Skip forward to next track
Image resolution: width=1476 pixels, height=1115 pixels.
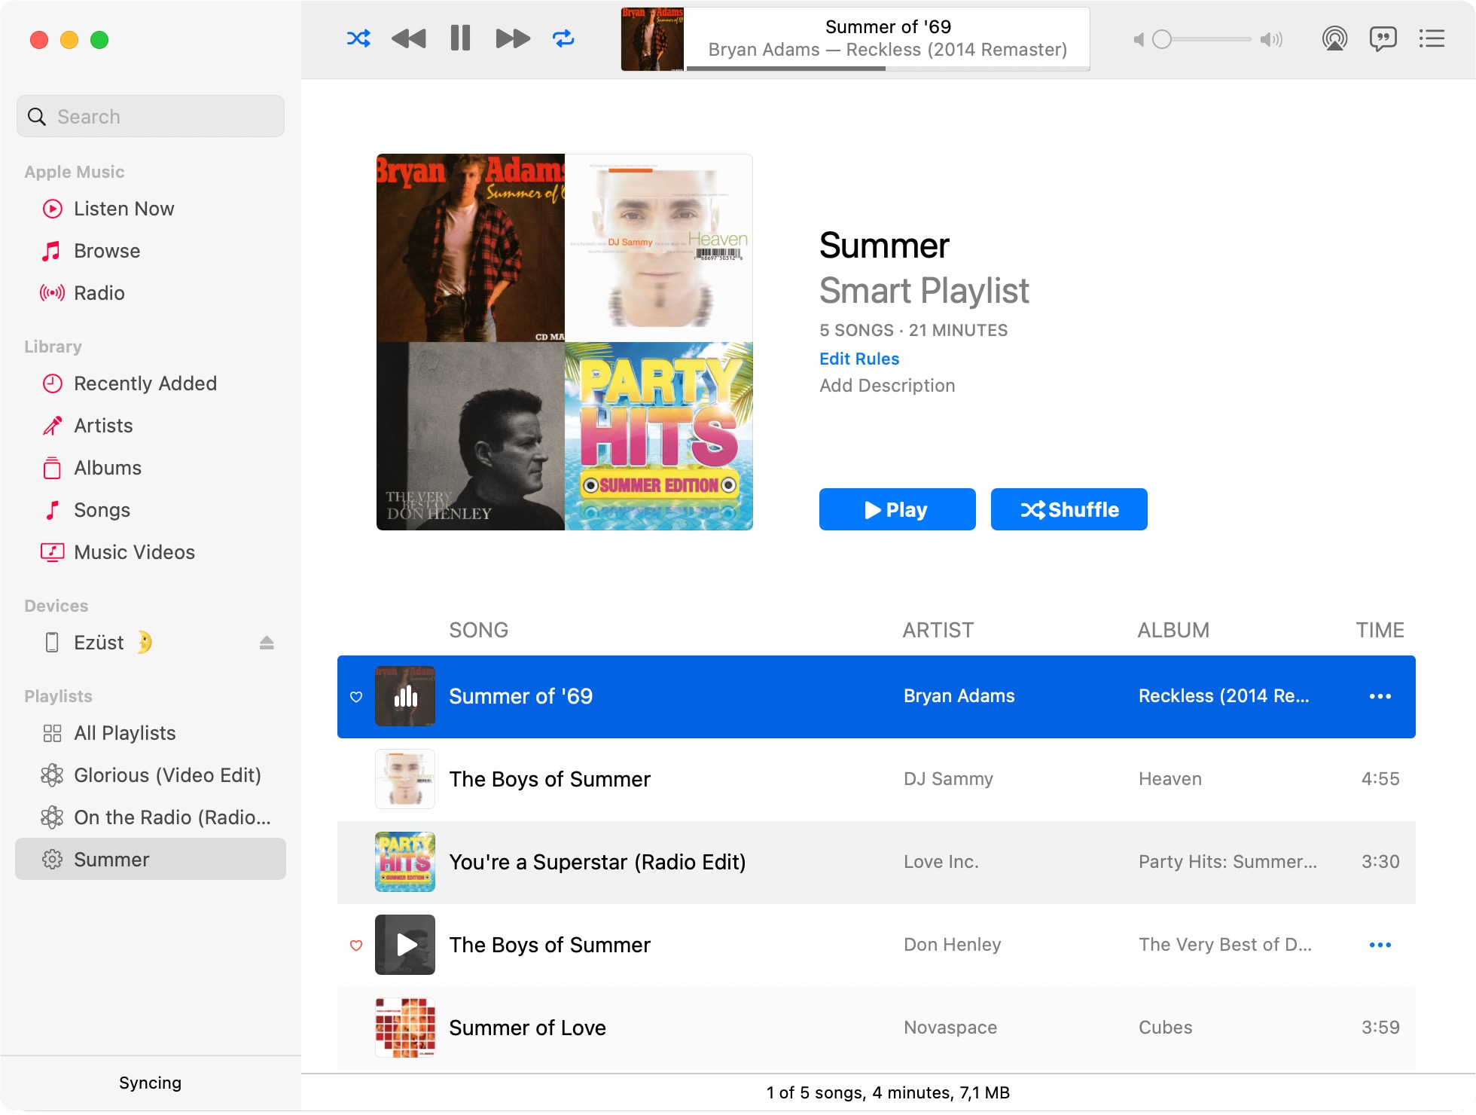click(x=513, y=38)
